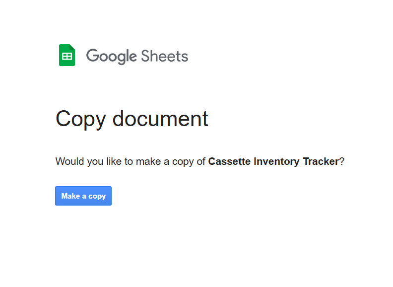Click the word "Copy" in the page heading
Image resolution: width=393 pixels, height=287 pixels.
(x=81, y=119)
